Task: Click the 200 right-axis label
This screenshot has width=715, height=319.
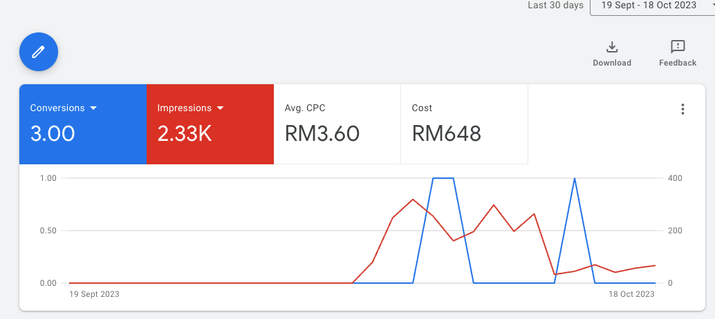Action: click(675, 231)
